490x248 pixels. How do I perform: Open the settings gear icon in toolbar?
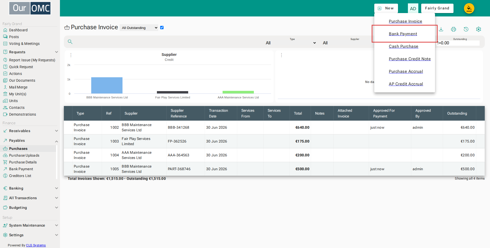coord(479,29)
